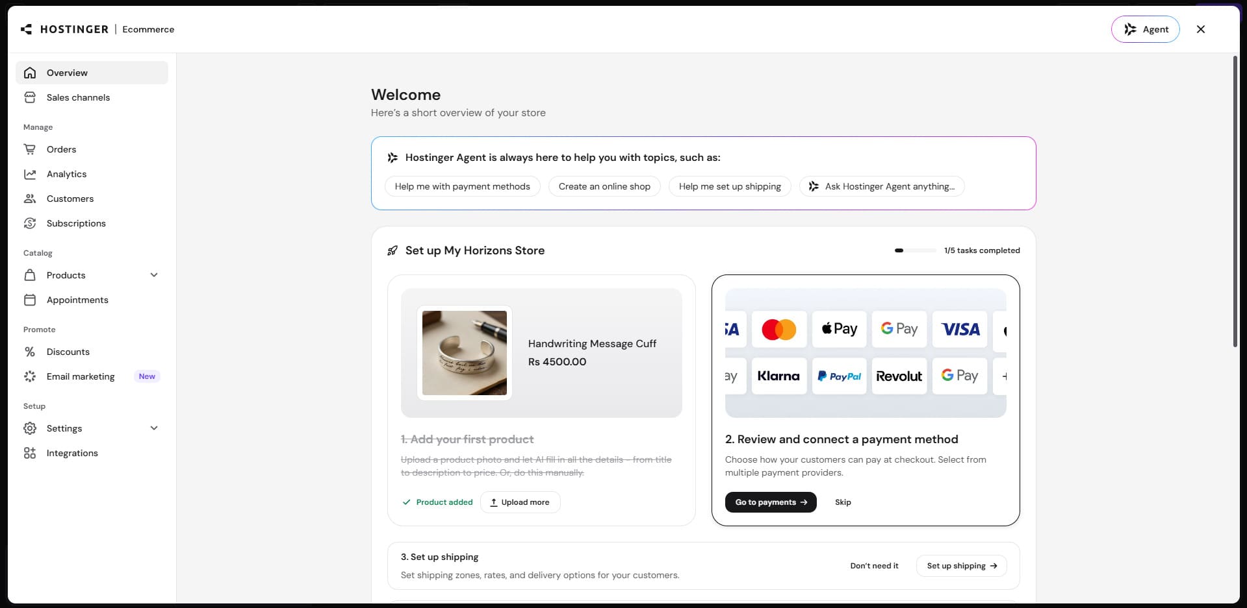Click the Go to payments button
Image resolution: width=1247 pixels, height=608 pixels.
pos(771,502)
